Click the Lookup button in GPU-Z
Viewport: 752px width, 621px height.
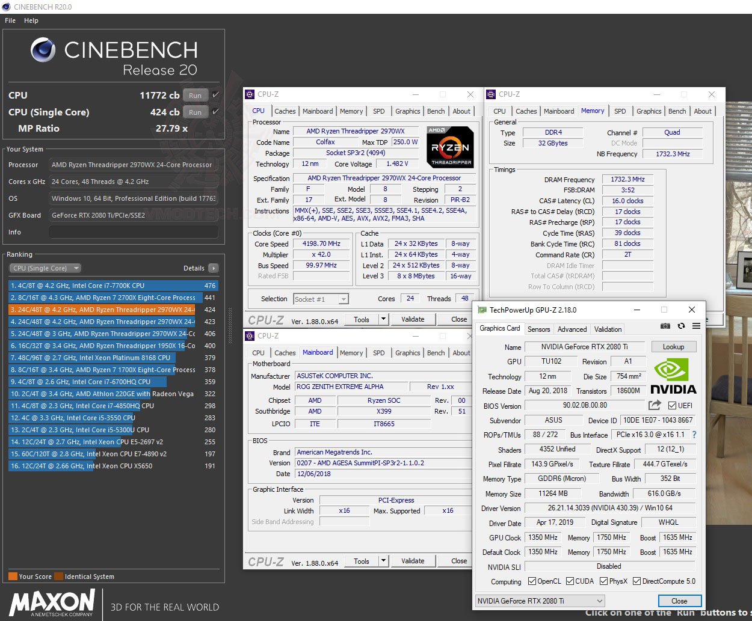673,346
